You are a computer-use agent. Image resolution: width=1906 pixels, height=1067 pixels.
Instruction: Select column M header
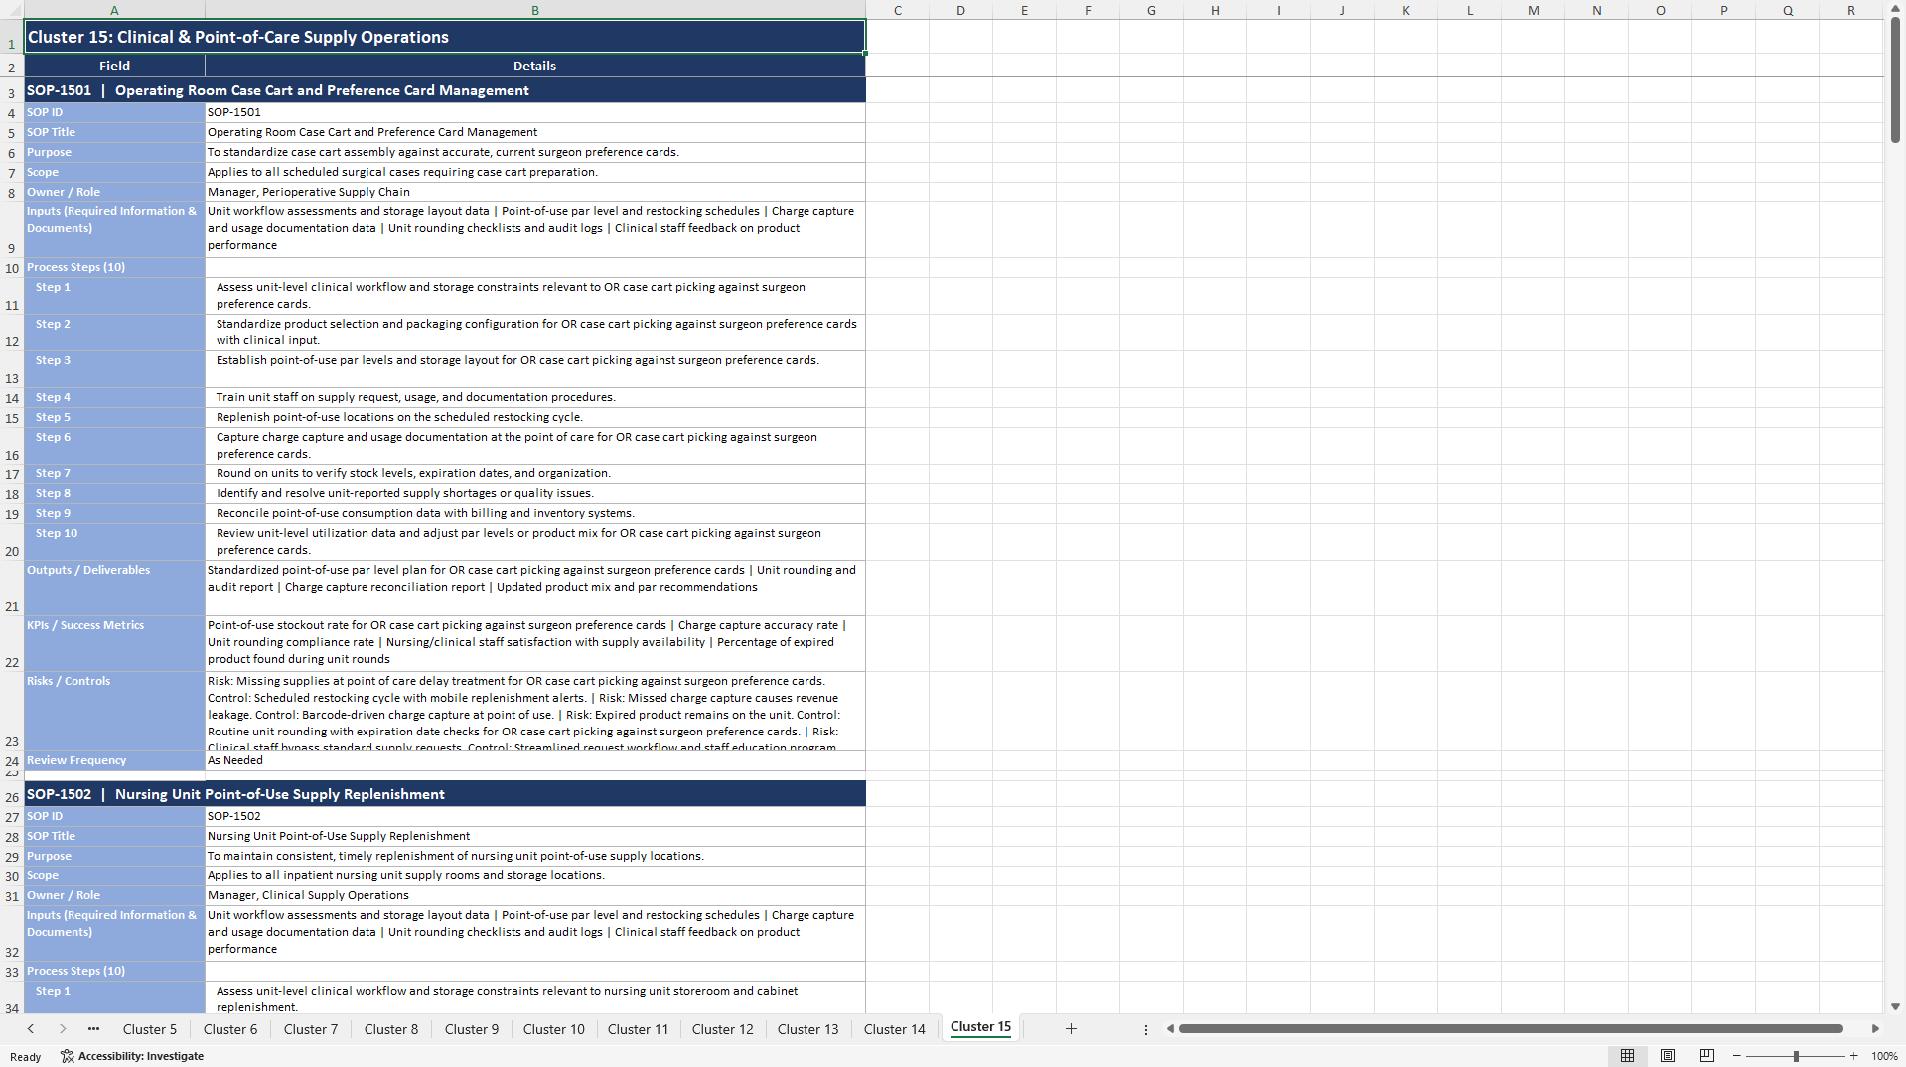click(x=1534, y=10)
